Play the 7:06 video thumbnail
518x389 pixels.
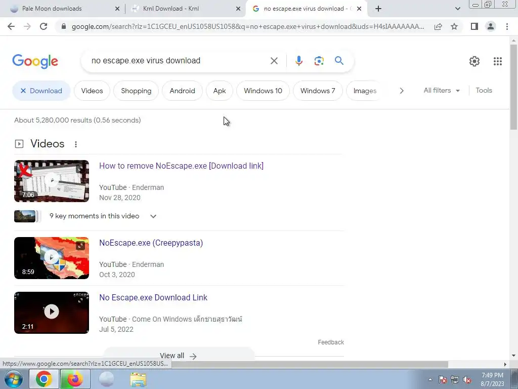tap(52, 181)
